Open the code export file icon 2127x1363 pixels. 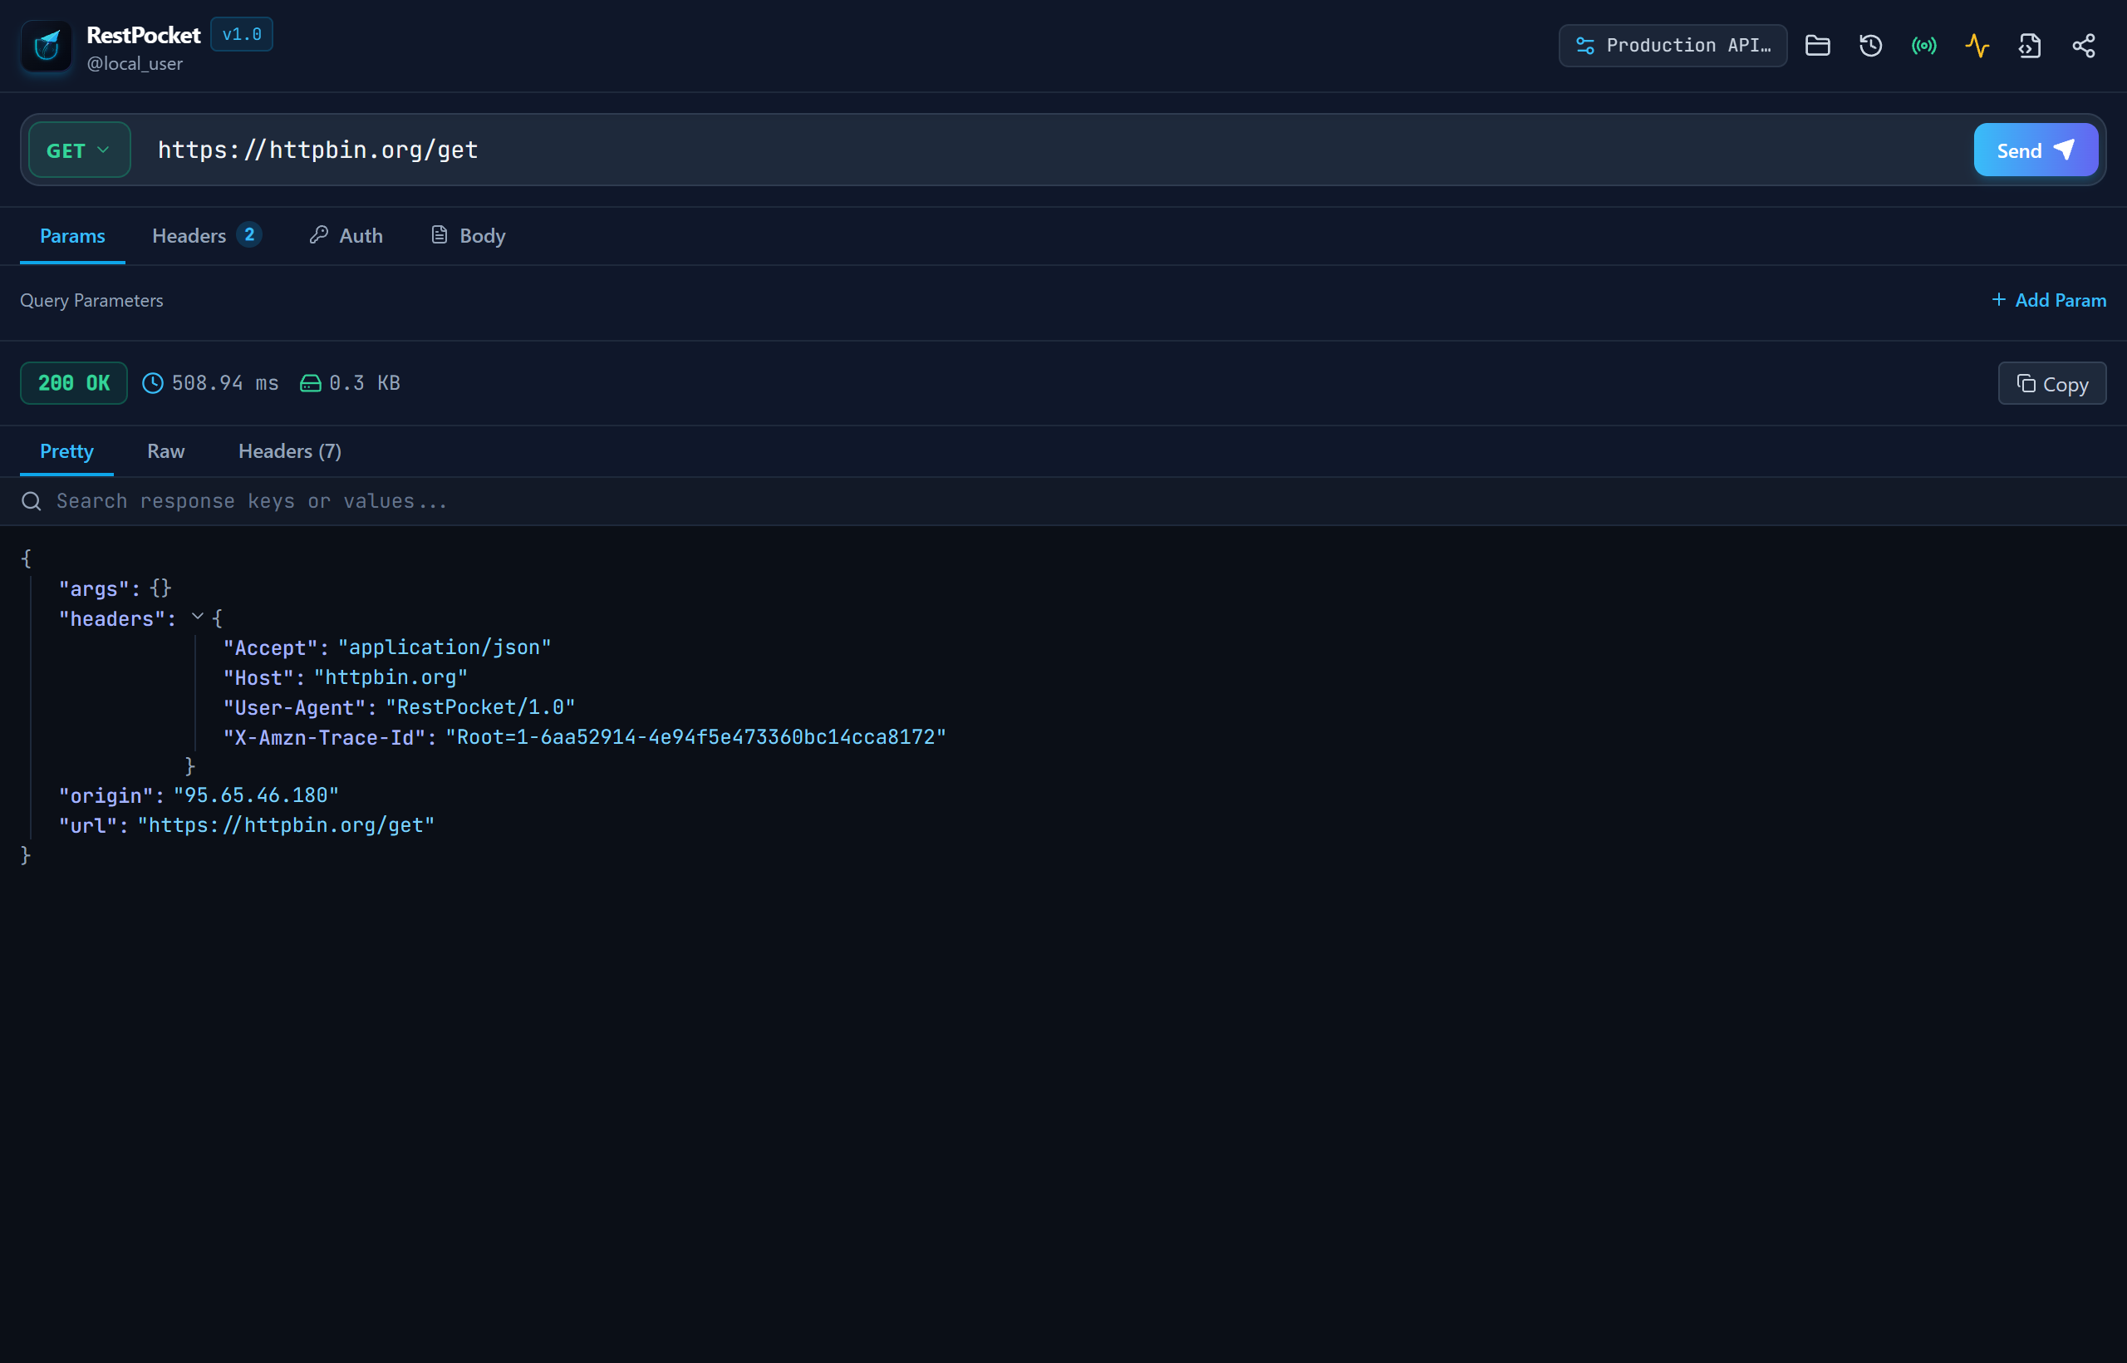coord(2030,45)
